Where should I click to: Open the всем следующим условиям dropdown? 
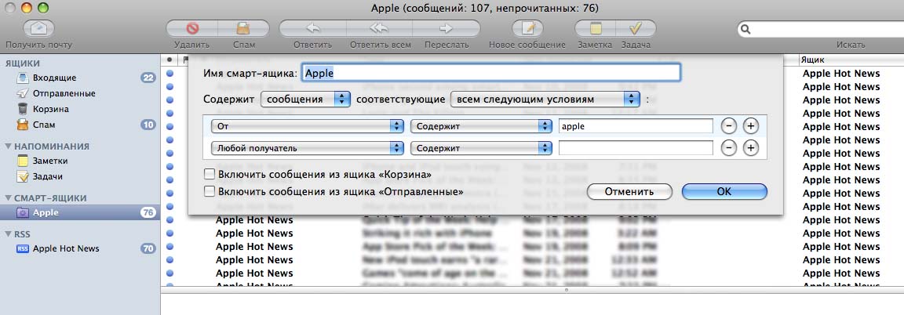pyautogui.click(x=545, y=99)
